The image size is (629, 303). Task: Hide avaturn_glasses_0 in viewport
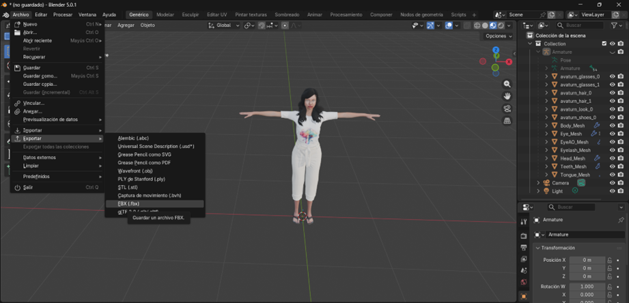coord(613,76)
